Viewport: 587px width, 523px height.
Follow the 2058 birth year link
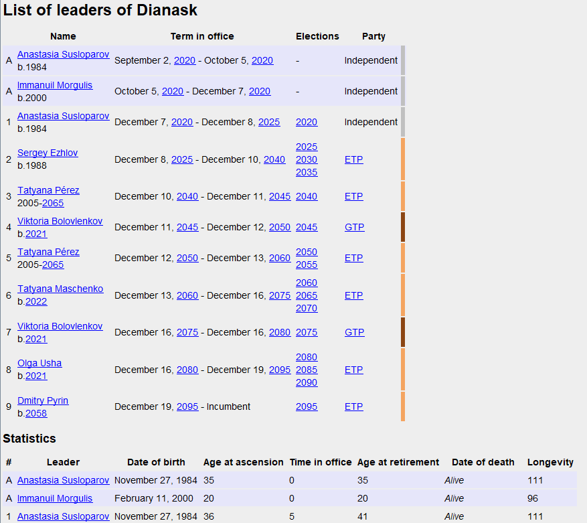point(36,413)
